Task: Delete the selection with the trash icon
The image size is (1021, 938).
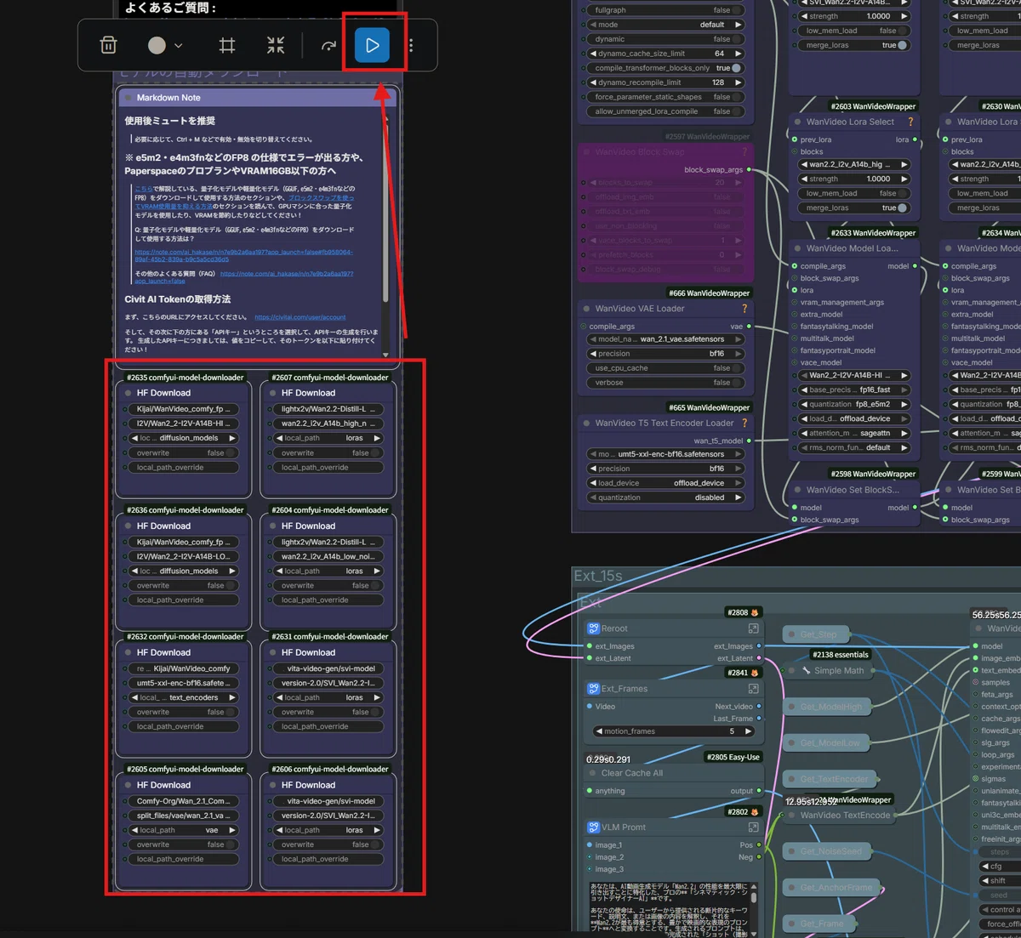Action: [x=109, y=45]
